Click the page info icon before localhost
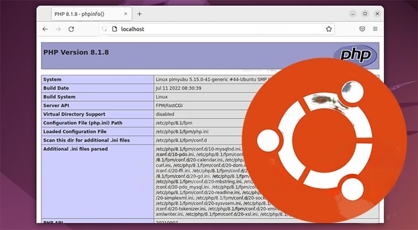The height and width of the screenshot is (230, 418). (115, 29)
